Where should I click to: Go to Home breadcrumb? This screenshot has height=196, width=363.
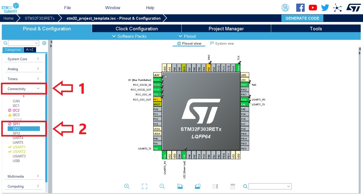click(8, 18)
